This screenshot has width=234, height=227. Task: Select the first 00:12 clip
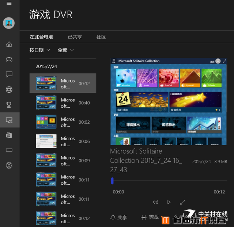pyautogui.click(x=63, y=83)
